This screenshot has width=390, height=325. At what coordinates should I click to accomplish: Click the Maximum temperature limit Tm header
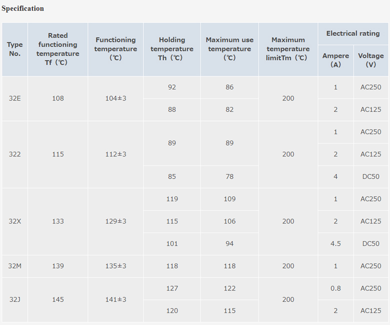pyautogui.click(x=288, y=49)
